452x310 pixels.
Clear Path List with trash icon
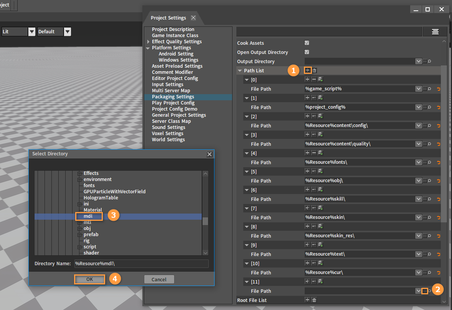point(314,70)
